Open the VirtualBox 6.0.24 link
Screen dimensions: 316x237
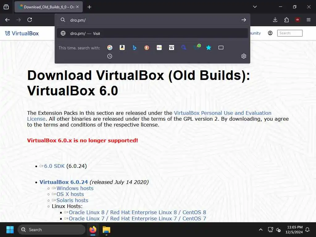click(x=64, y=182)
